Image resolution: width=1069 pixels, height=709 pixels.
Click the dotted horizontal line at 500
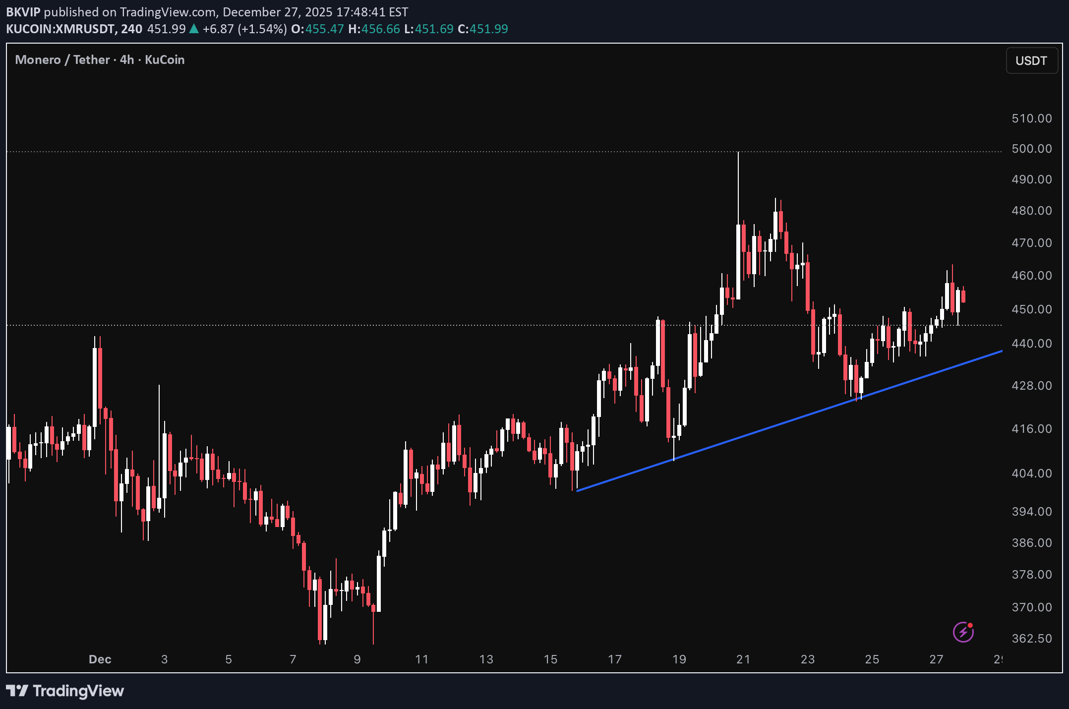click(x=397, y=152)
